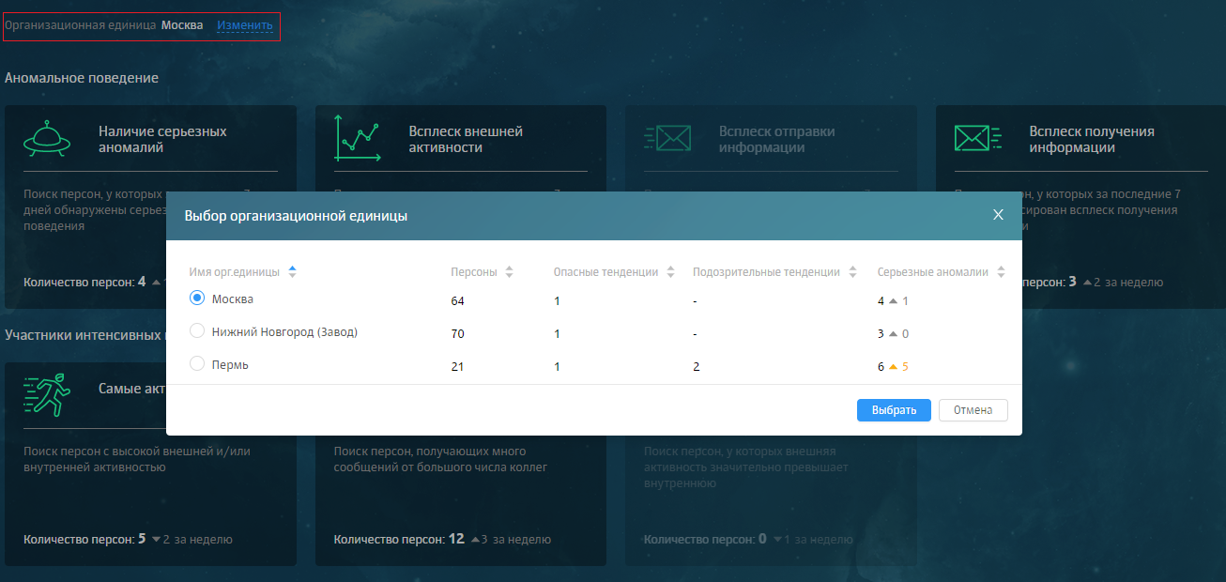1226x582 pixels.
Task: Select the Нижний Новгород (Завод) radio button
Action: pos(197,330)
